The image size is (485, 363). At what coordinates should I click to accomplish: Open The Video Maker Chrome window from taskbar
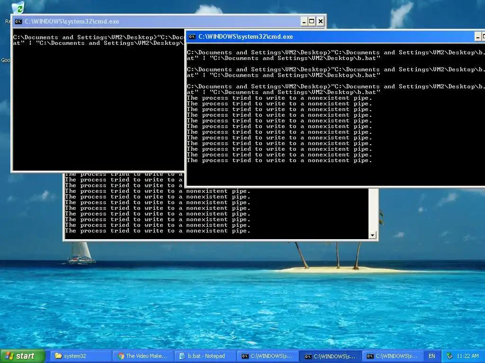click(x=143, y=356)
